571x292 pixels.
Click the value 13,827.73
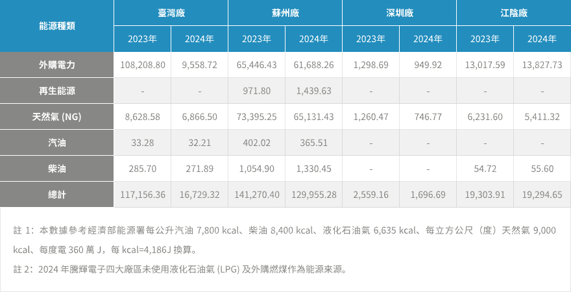click(542, 65)
